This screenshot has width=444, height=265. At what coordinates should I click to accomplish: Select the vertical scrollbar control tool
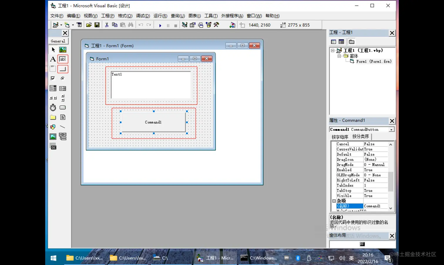point(63,98)
